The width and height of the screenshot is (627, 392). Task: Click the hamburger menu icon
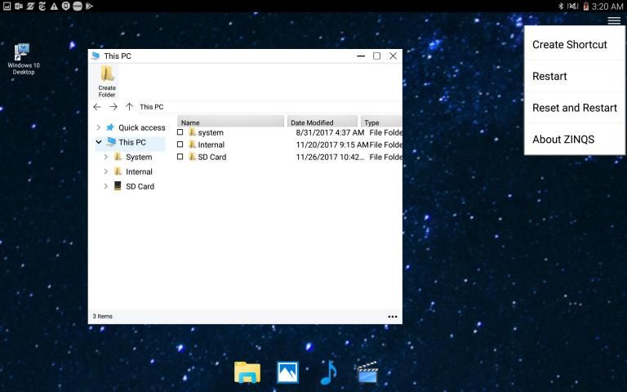[614, 20]
